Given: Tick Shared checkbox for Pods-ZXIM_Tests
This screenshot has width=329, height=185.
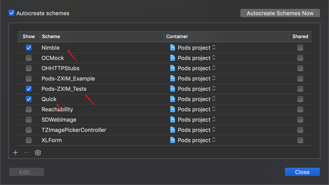Looking at the screenshot, I should pyautogui.click(x=300, y=89).
